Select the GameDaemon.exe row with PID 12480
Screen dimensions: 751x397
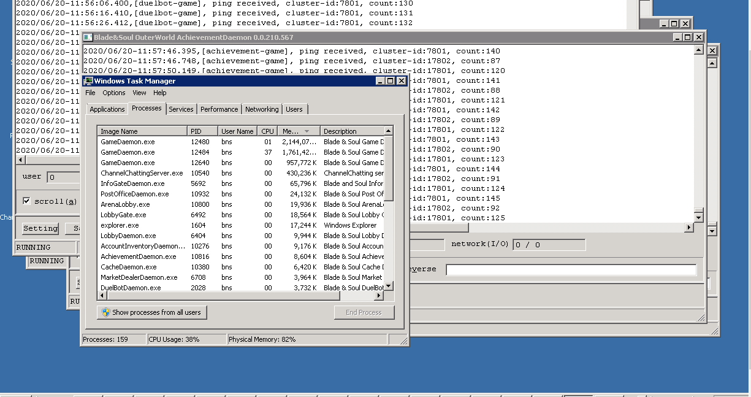[x=241, y=142]
